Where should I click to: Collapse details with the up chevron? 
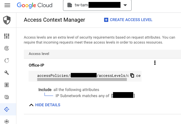31,105
